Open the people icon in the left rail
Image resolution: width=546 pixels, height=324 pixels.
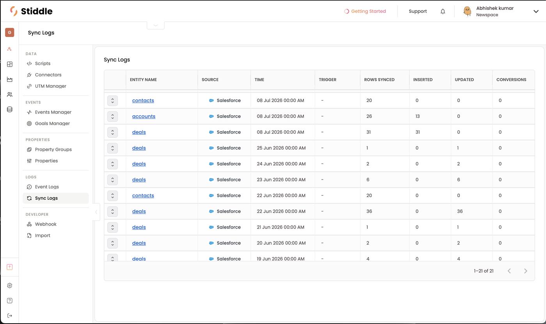(x=9, y=95)
